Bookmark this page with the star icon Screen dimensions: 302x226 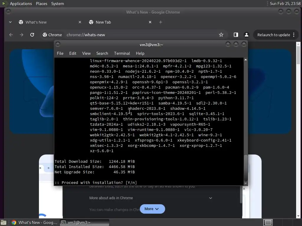[x=221, y=35]
